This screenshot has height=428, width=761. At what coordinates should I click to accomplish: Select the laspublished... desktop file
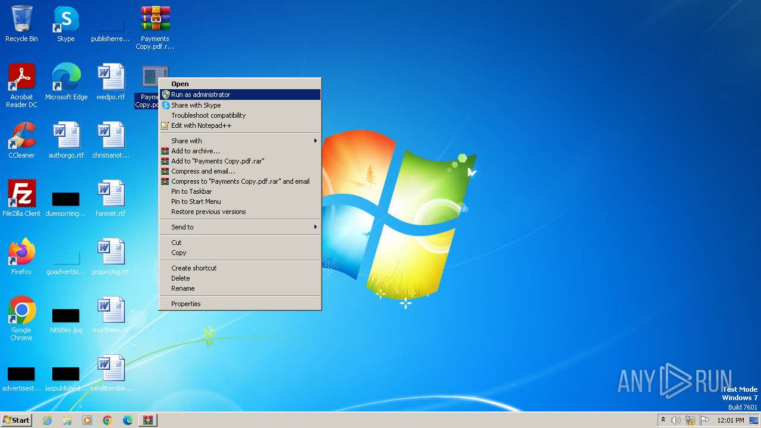(x=65, y=379)
